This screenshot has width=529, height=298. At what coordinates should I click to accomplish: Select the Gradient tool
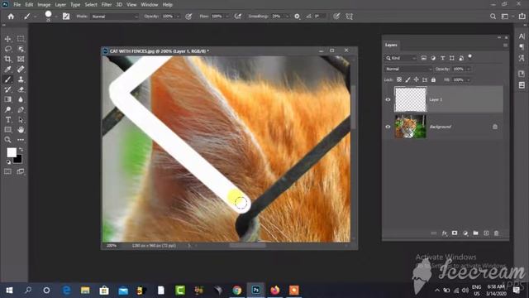[7, 99]
